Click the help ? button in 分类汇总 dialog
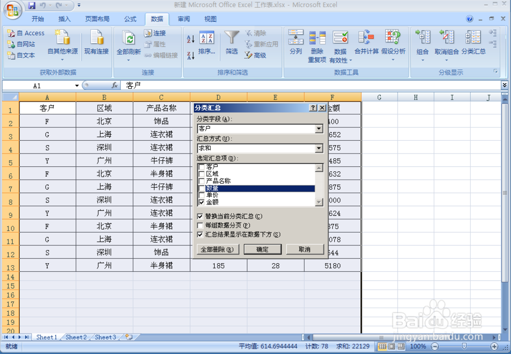Screen dimensions: 511x354 (x=313, y=108)
